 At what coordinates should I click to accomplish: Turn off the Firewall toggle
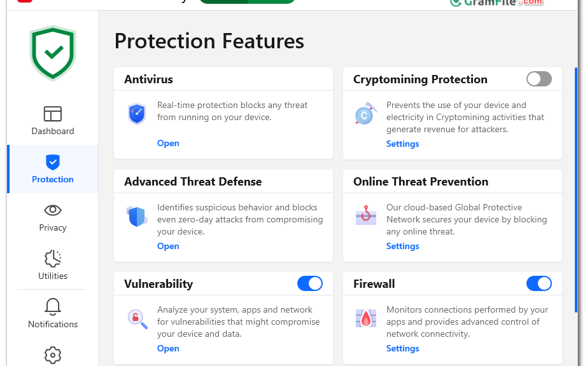click(539, 284)
